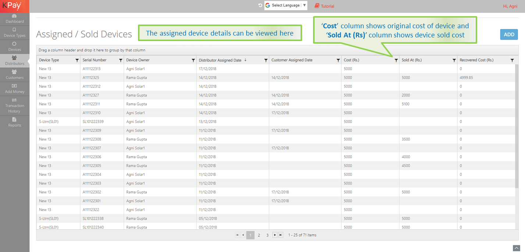Go to page 3 of results
Screen dimensions: 525x252
267,235
